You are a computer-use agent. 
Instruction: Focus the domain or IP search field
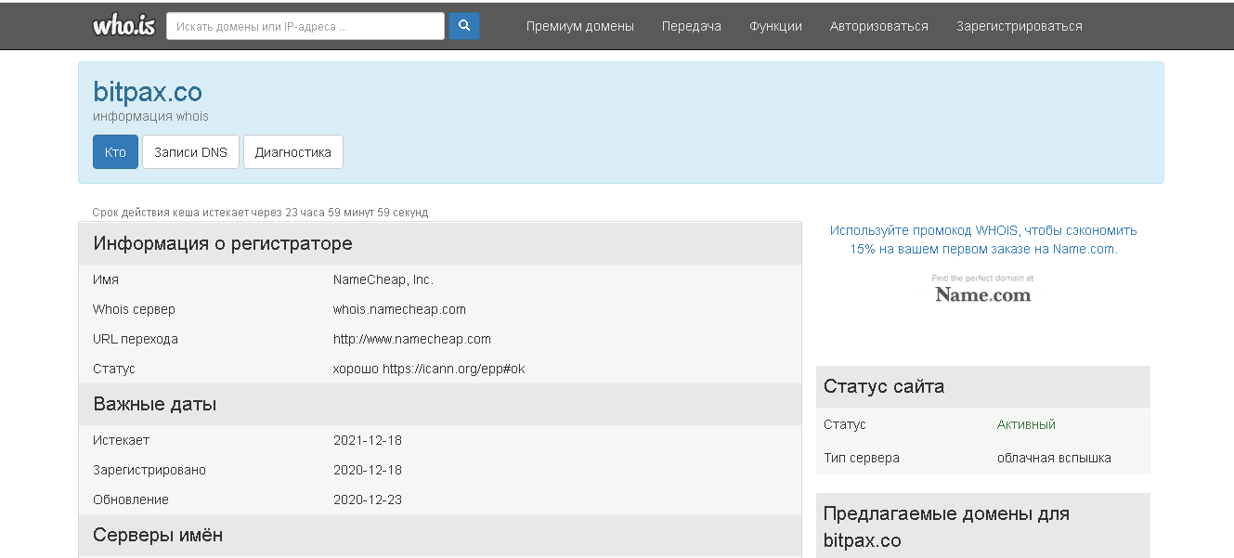point(305,26)
